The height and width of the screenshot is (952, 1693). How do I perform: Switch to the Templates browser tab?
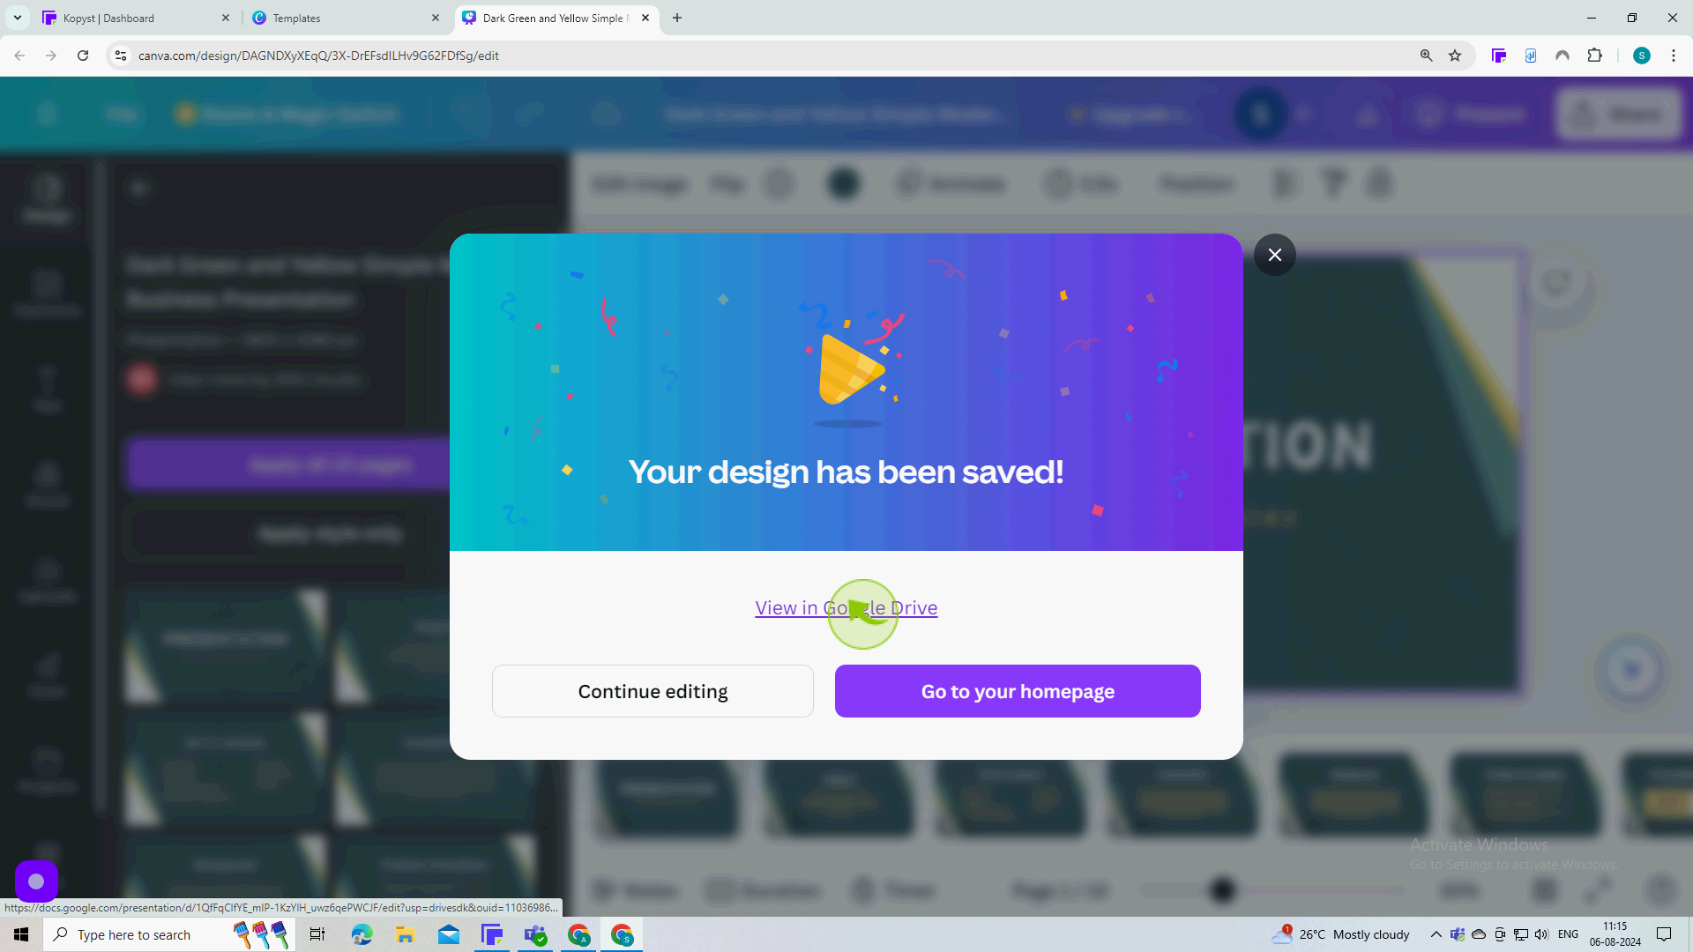click(296, 18)
